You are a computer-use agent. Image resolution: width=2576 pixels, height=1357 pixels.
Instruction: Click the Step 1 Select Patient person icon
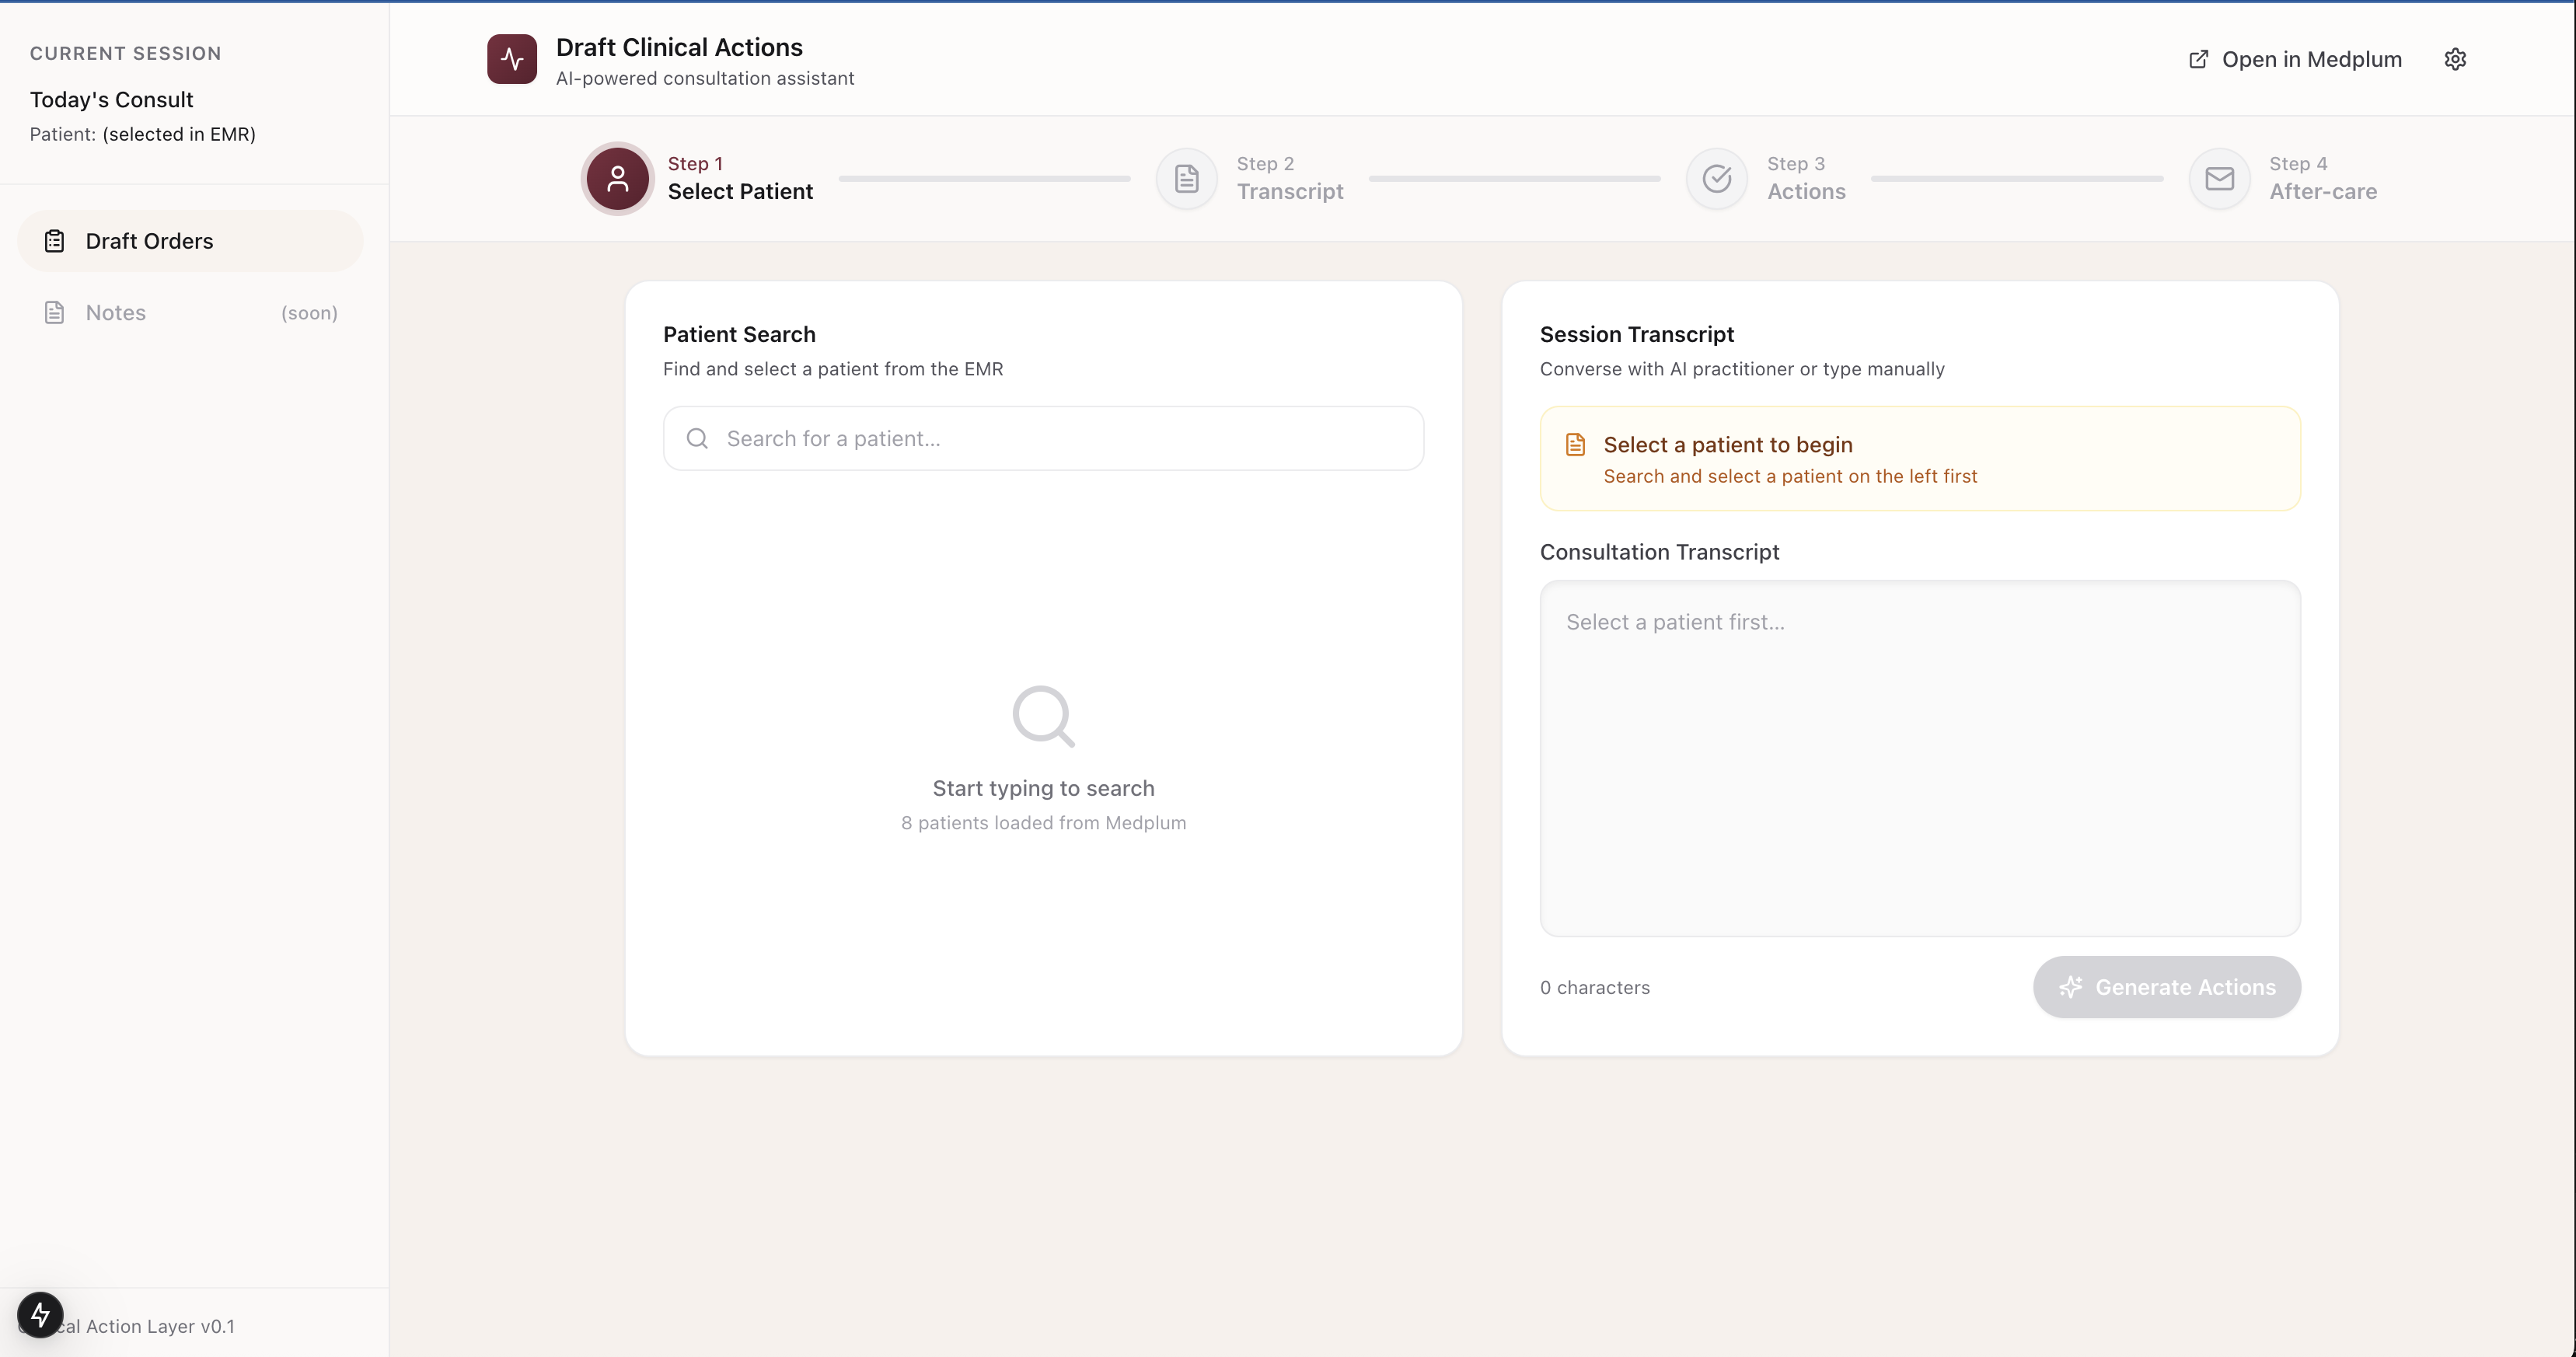(x=617, y=179)
